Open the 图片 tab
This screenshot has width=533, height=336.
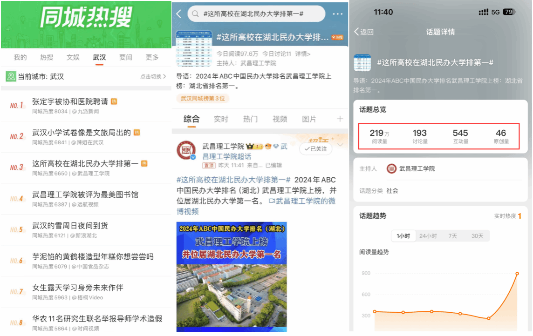coord(309,119)
